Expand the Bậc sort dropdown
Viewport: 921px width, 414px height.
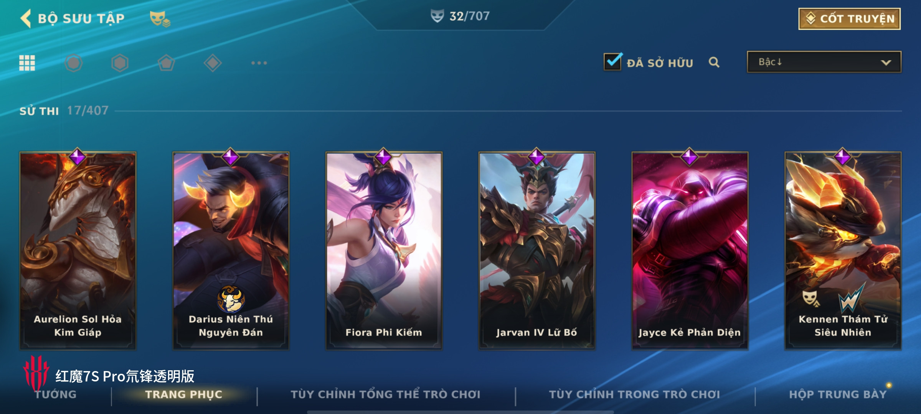click(824, 62)
